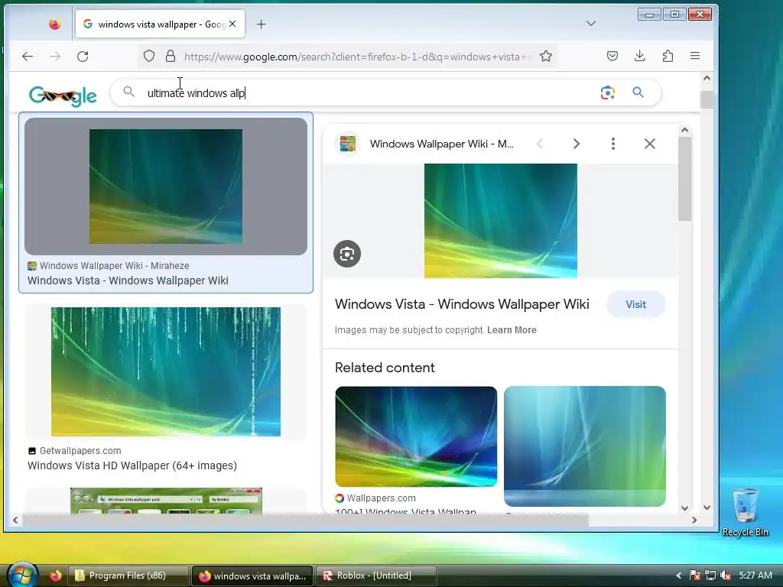Click the muted volume tray icon
The height and width of the screenshot is (587, 783).
(x=726, y=576)
